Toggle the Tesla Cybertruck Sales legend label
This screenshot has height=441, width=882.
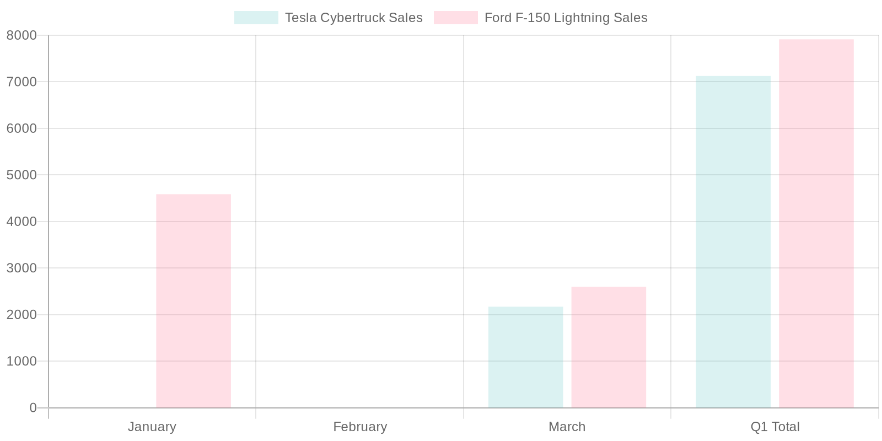click(x=353, y=18)
